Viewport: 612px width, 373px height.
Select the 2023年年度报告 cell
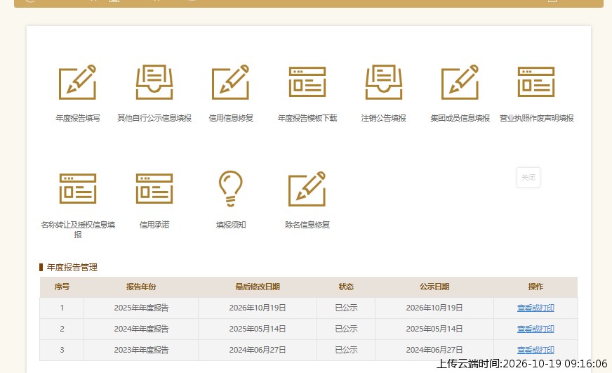[141, 350]
